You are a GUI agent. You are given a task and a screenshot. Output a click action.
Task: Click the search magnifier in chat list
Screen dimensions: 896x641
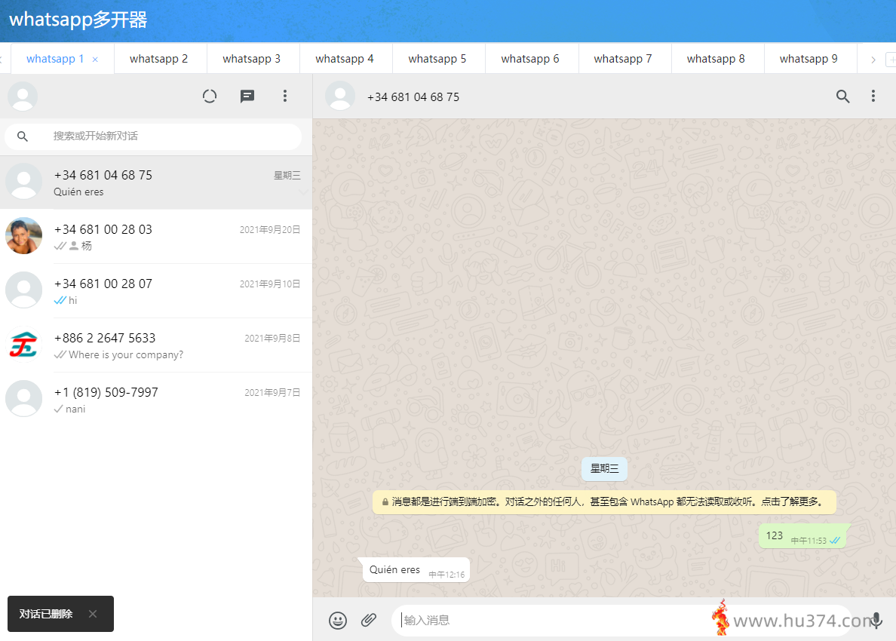[23, 136]
